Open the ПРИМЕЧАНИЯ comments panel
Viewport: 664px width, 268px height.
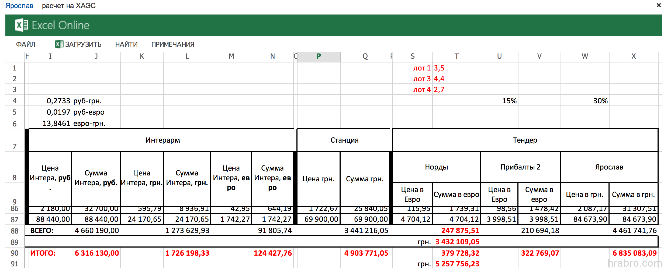click(172, 44)
